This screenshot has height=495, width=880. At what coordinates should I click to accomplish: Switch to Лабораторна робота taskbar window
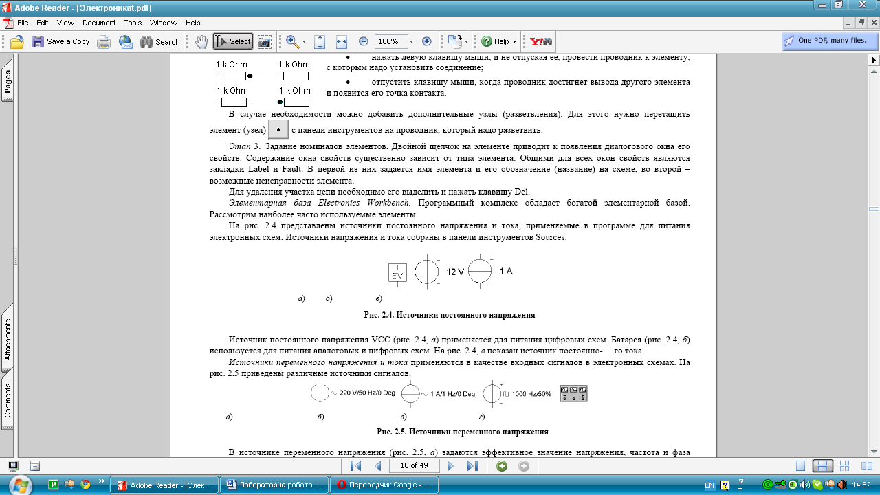click(275, 485)
